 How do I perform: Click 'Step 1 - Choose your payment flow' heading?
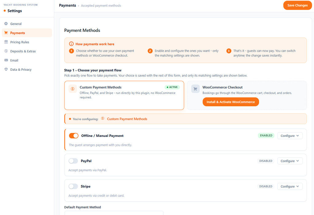tap(93, 70)
